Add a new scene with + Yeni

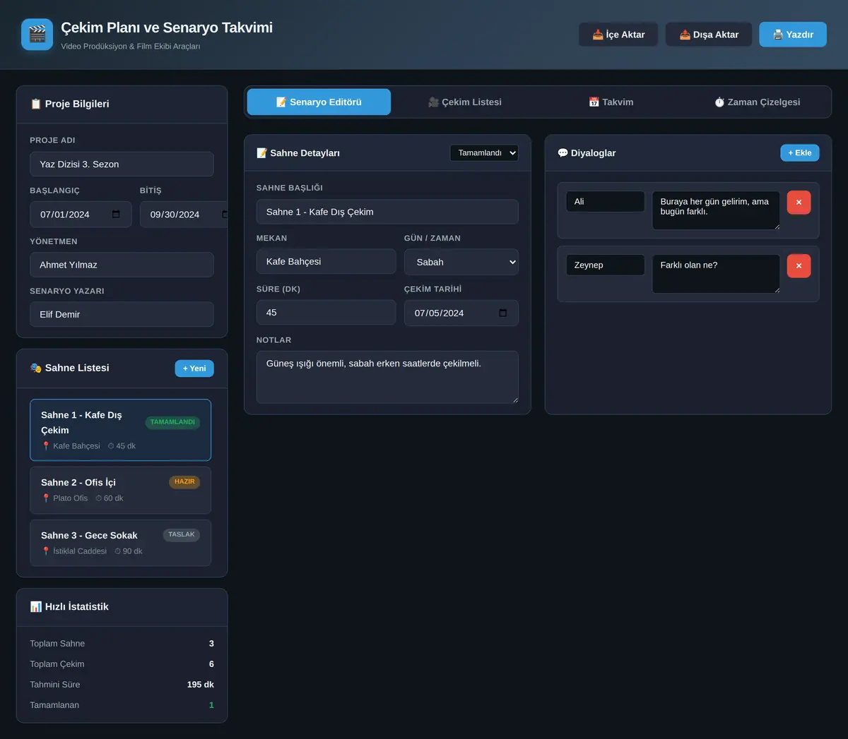[194, 368]
